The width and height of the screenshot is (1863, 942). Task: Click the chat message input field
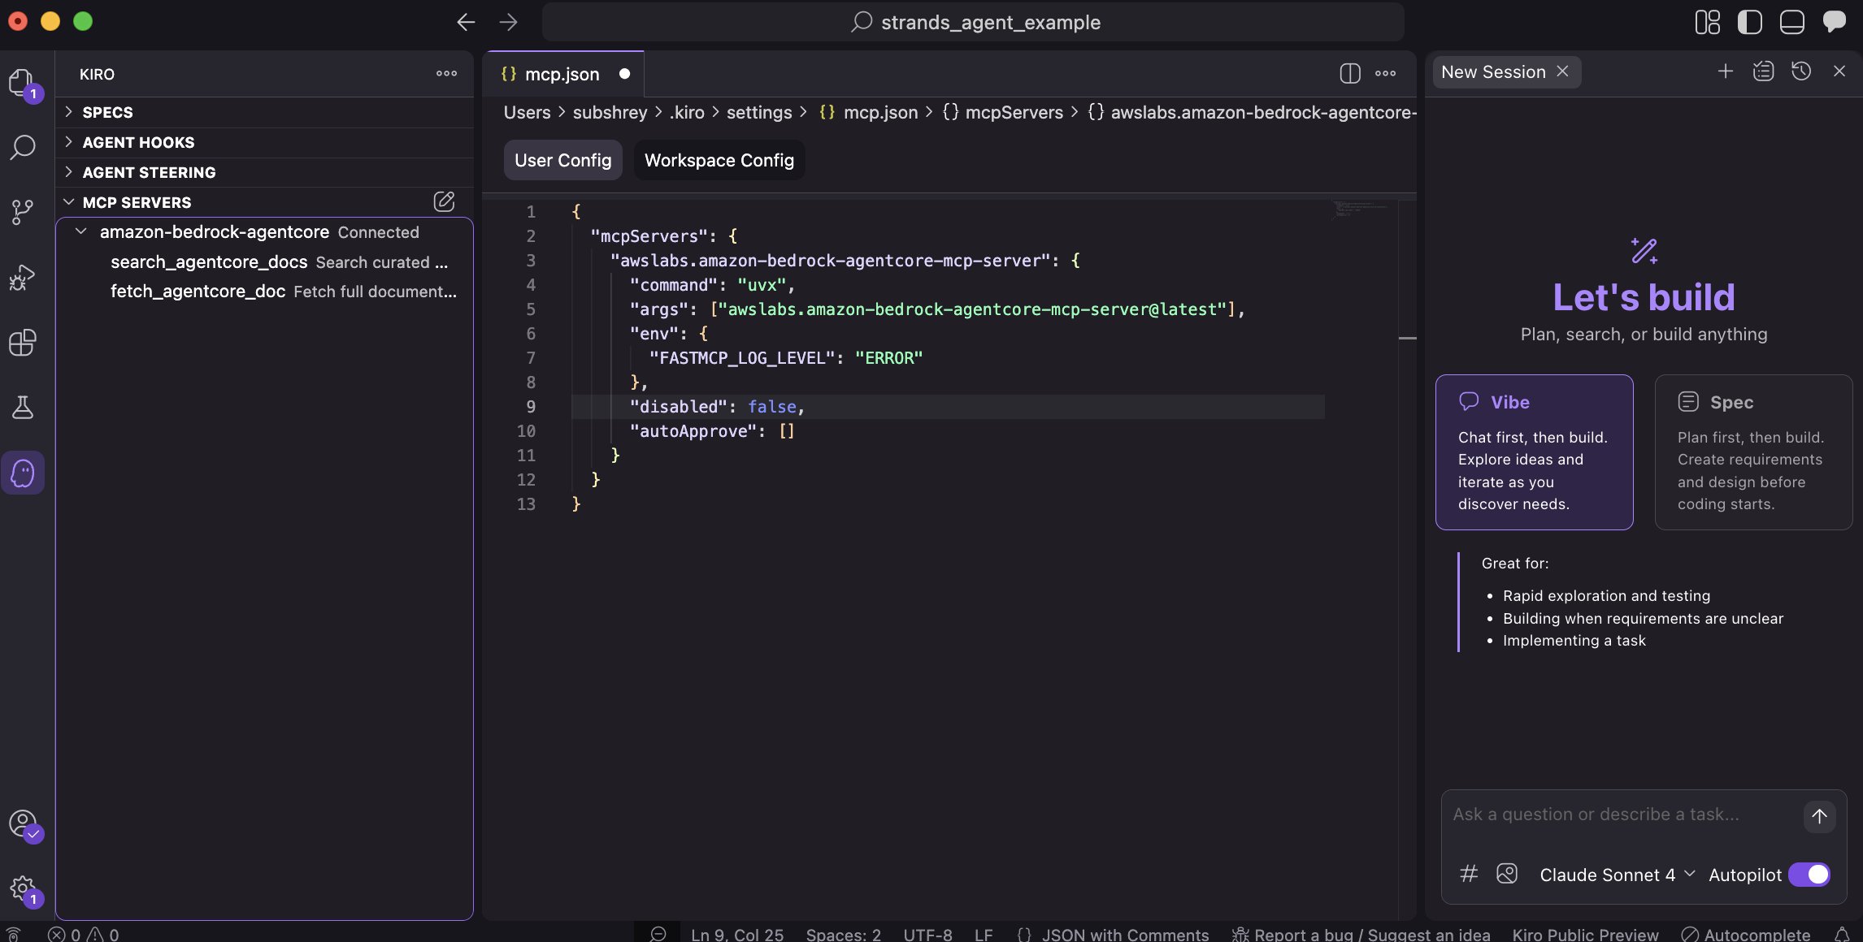[1618, 815]
